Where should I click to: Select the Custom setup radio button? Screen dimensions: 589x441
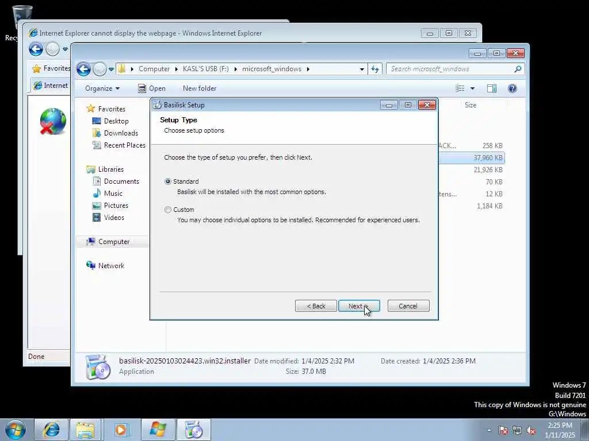[168, 210]
